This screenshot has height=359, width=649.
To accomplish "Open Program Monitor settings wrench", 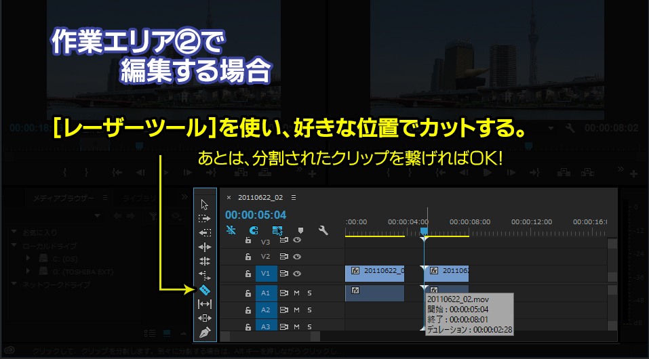I will click(571, 128).
